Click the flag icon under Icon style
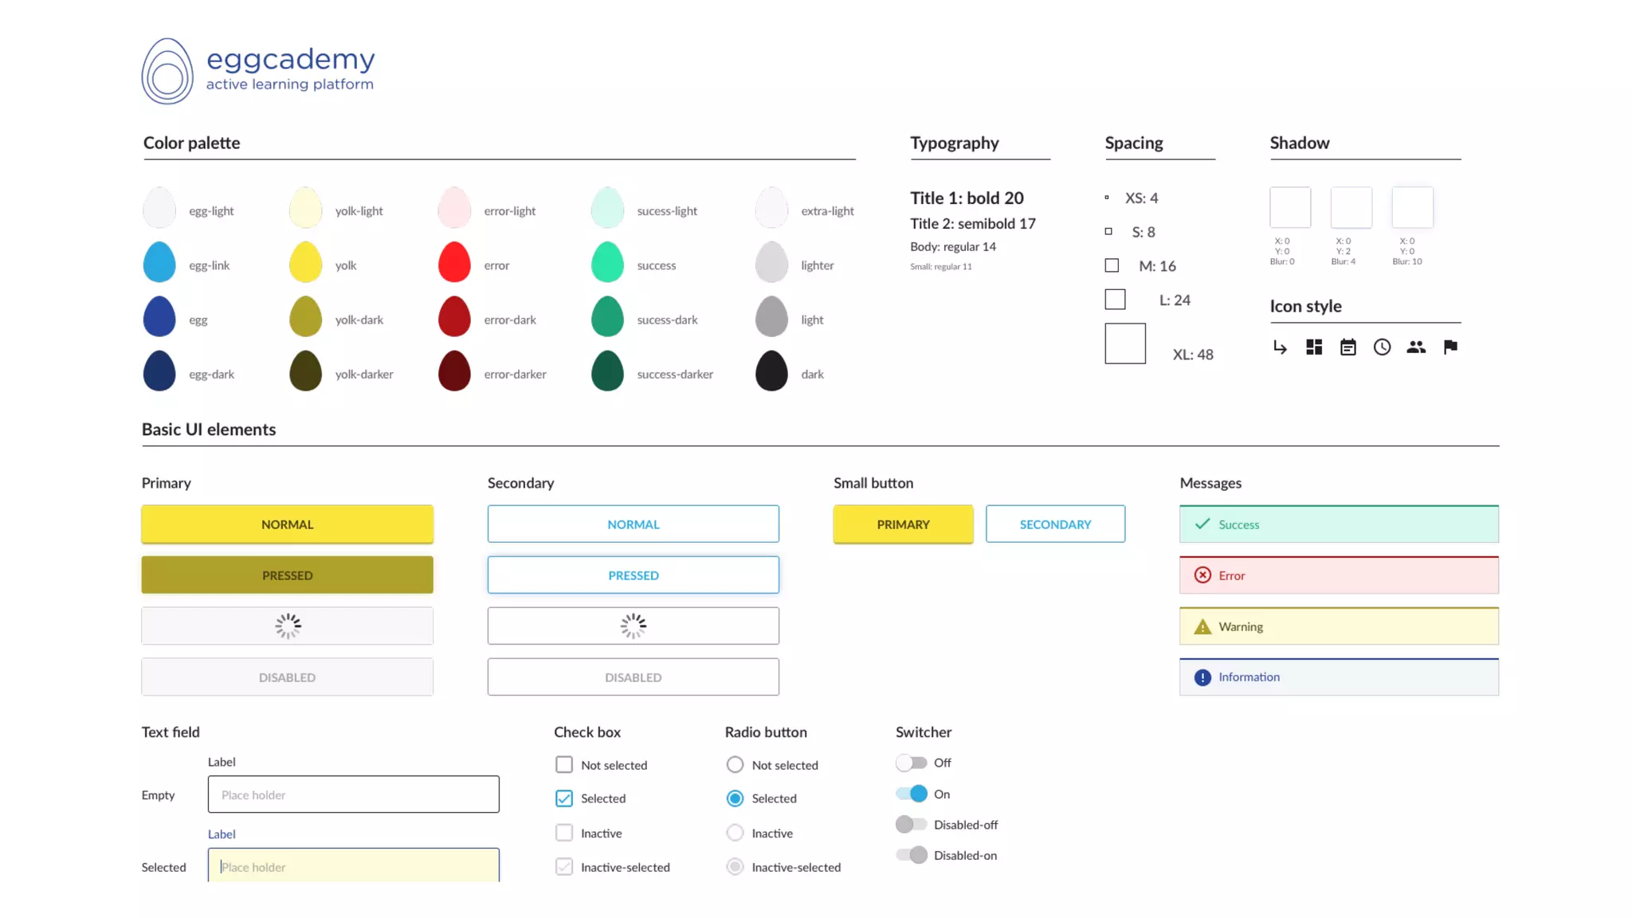 coord(1450,347)
